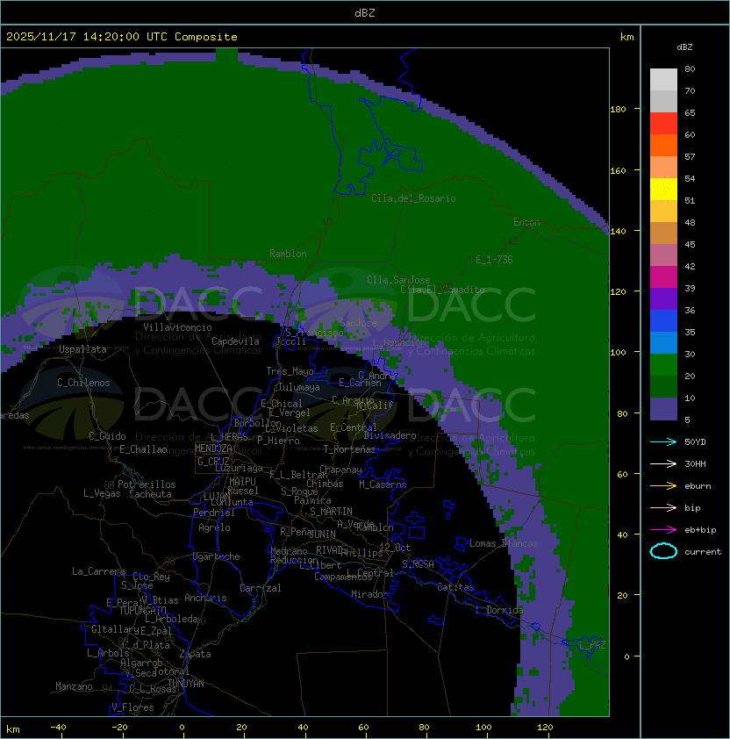Image resolution: width=730 pixels, height=739 pixels.
Task: Click the timestamp '2025/11/17 14:20:00 UTC Composite'
Action: click(x=122, y=37)
